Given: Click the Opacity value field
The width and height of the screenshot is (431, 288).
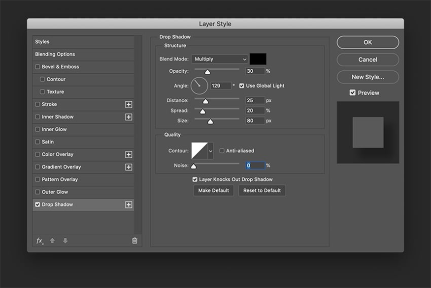Looking at the screenshot, I should pyautogui.click(x=255, y=71).
